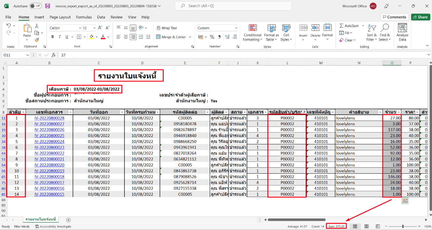This screenshot has width=432, height=230.
Task: Open the File tab
Action: click(x=8, y=17)
